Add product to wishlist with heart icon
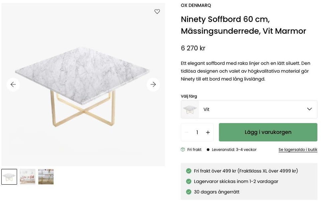This screenshot has height=201, width=321. (157, 12)
